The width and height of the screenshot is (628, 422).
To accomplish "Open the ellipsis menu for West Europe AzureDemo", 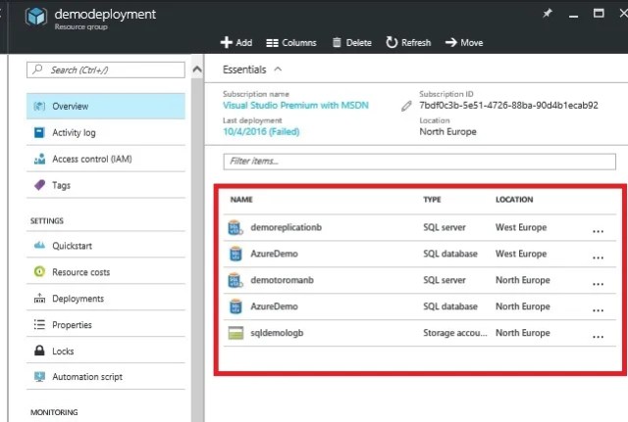I will click(x=598, y=258).
